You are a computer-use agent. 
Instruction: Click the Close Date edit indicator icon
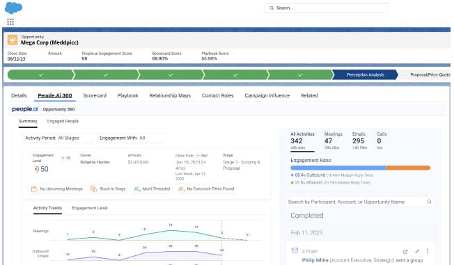(198, 155)
